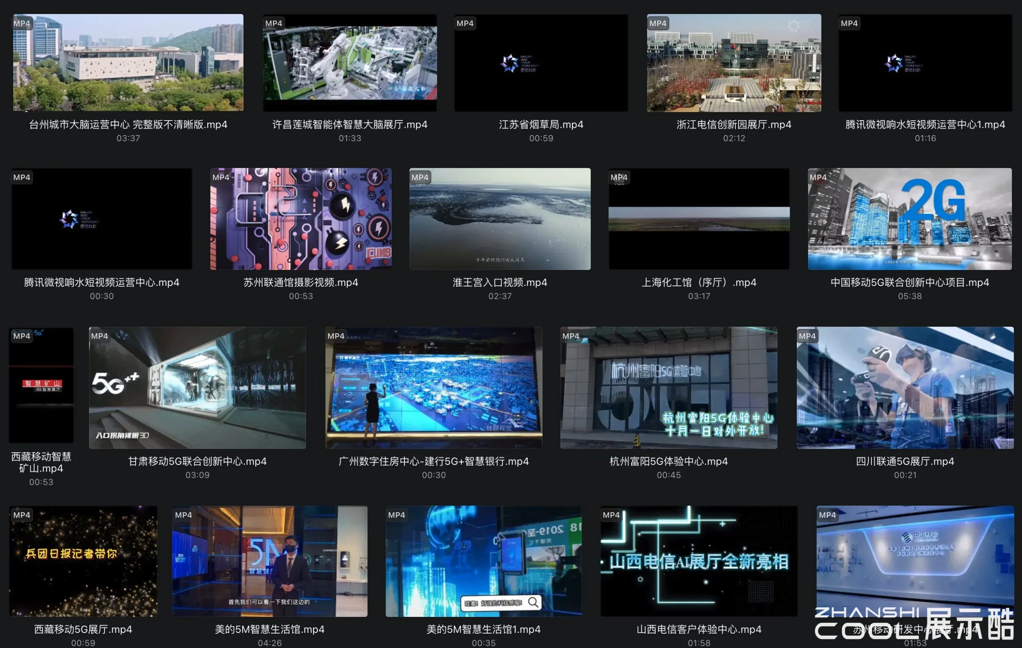Open the 腾讯微视响水短视频运营中心1 thumbnail
The height and width of the screenshot is (648, 1022).
point(925,62)
